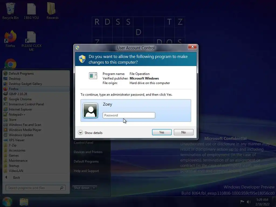Expand the Games folder
This screenshot has width=276, height=207.
click(x=36, y=156)
